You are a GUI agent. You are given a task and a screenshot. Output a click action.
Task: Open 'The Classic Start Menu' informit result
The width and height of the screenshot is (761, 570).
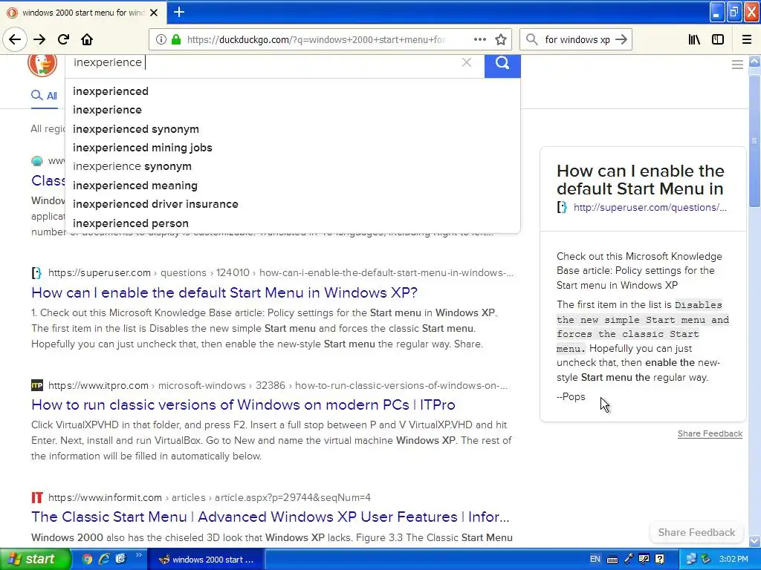(271, 517)
